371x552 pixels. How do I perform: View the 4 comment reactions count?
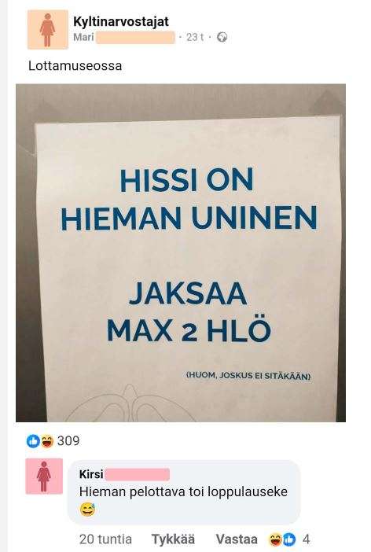(x=306, y=539)
